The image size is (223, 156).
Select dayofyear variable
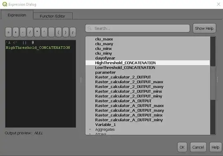coord(105,58)
